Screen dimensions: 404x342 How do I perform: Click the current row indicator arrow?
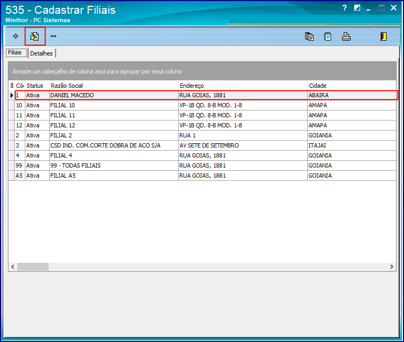(x=12, y=95)
